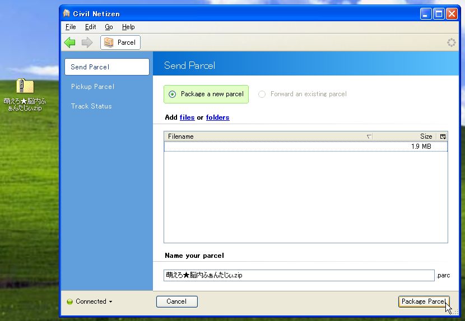Sort list by the Filename column
Screen dimensions: 465x321
pyautogui.click(x=268, y=136)
